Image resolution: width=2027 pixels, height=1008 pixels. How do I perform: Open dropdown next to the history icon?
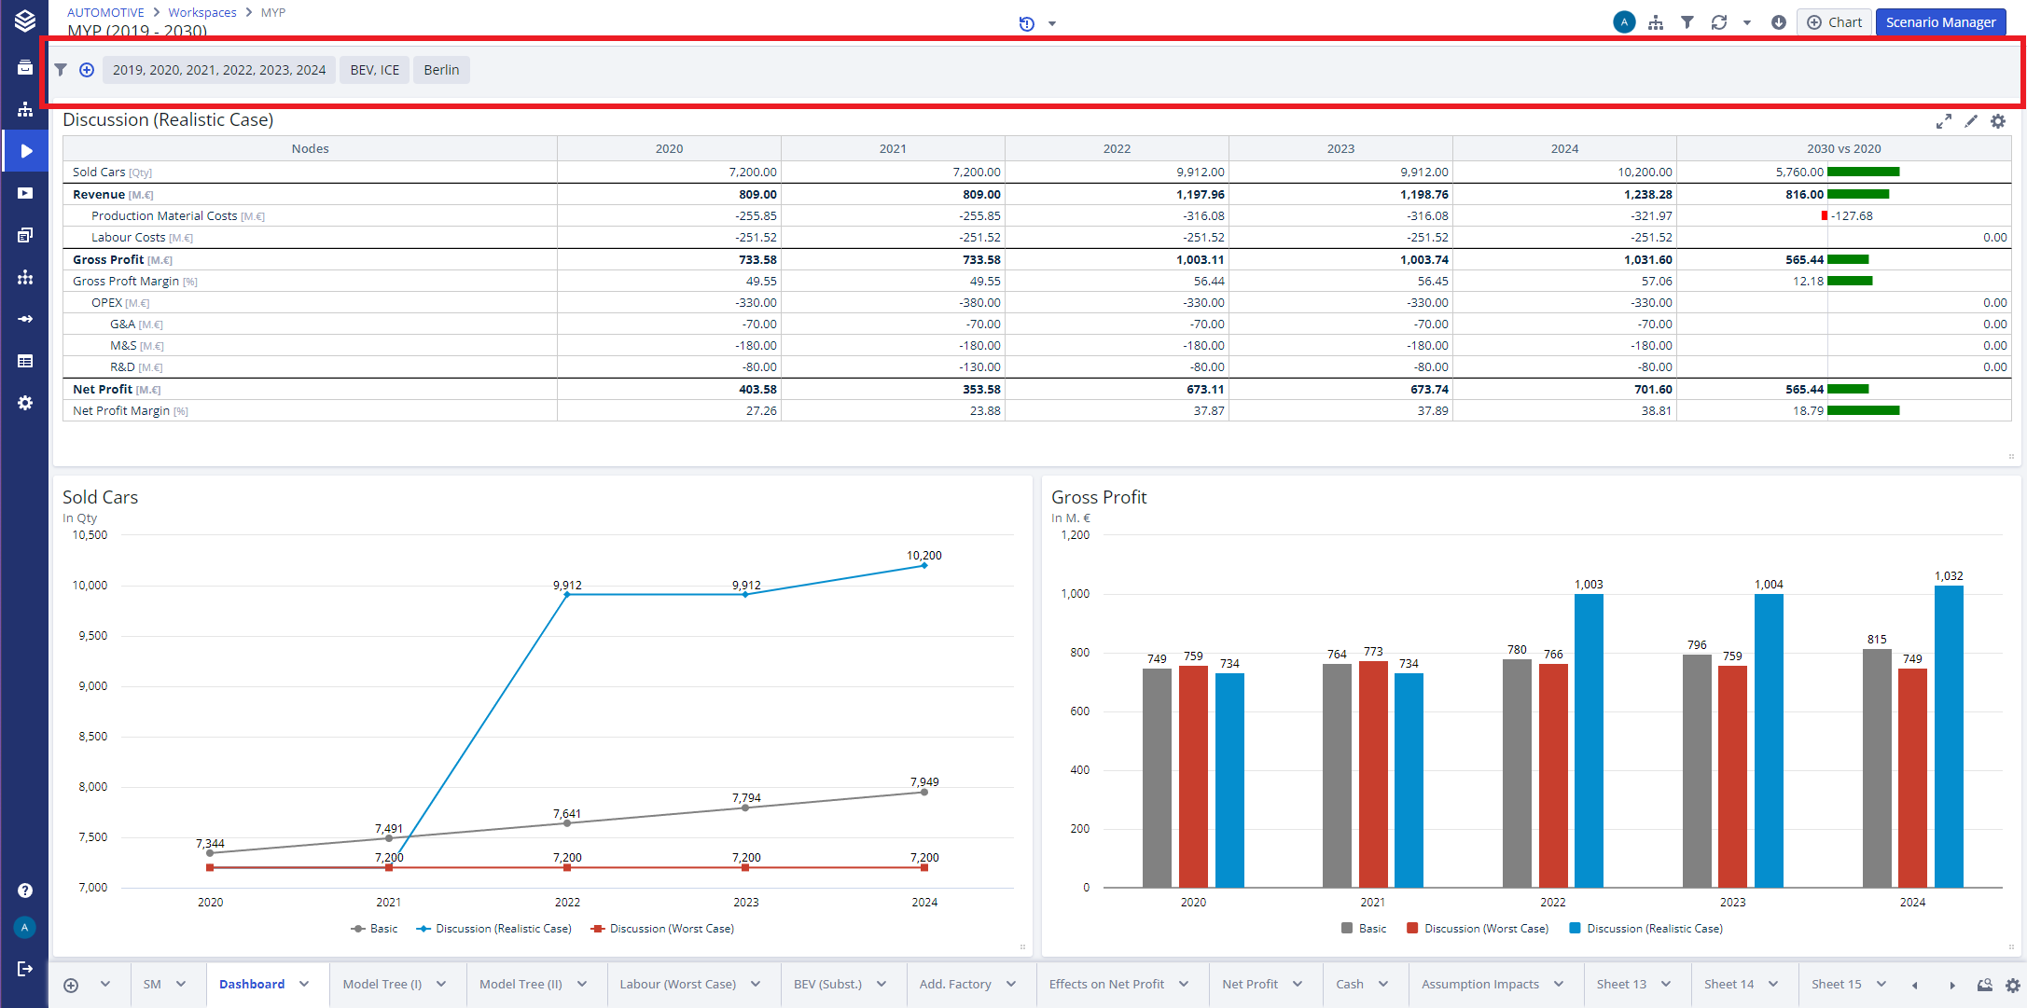point(1052,24)
